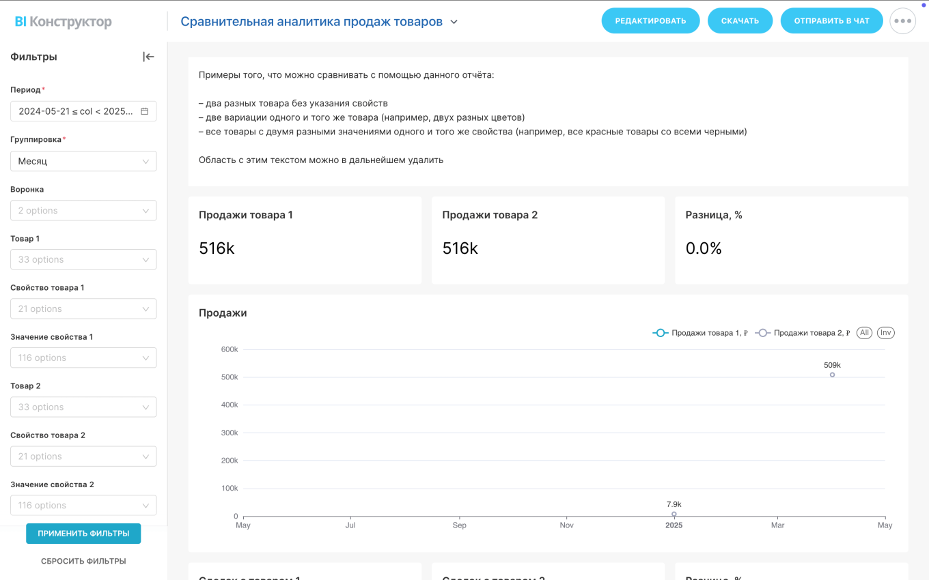Open the three-dot options menu
Screen dimensions: 929x580
[x=903, y=20]
